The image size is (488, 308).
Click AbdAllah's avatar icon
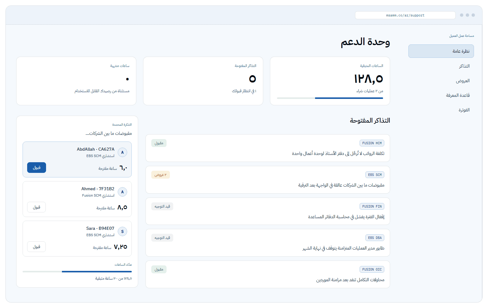tap(122, 152)
